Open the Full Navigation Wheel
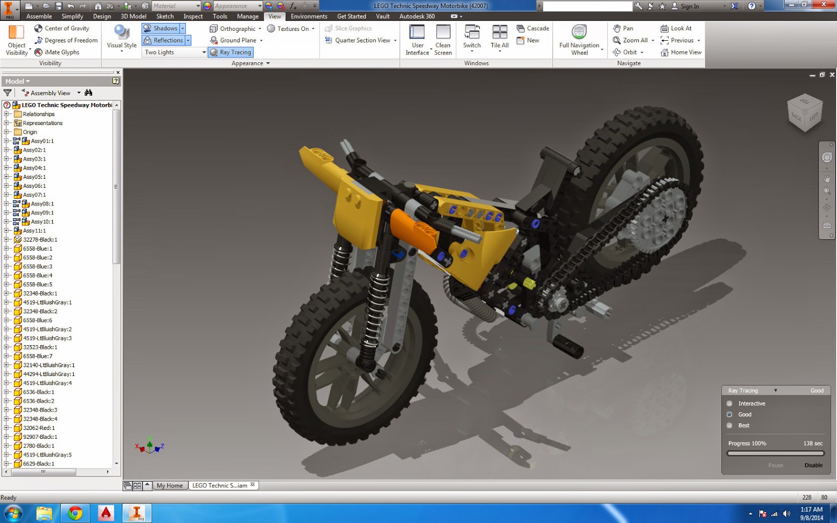The height and width of the screenshot is (523, 837). point(579,32)
